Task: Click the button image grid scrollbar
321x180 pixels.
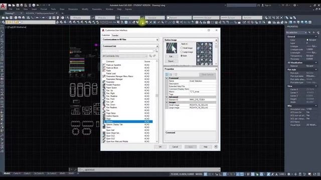Action: 216,54
